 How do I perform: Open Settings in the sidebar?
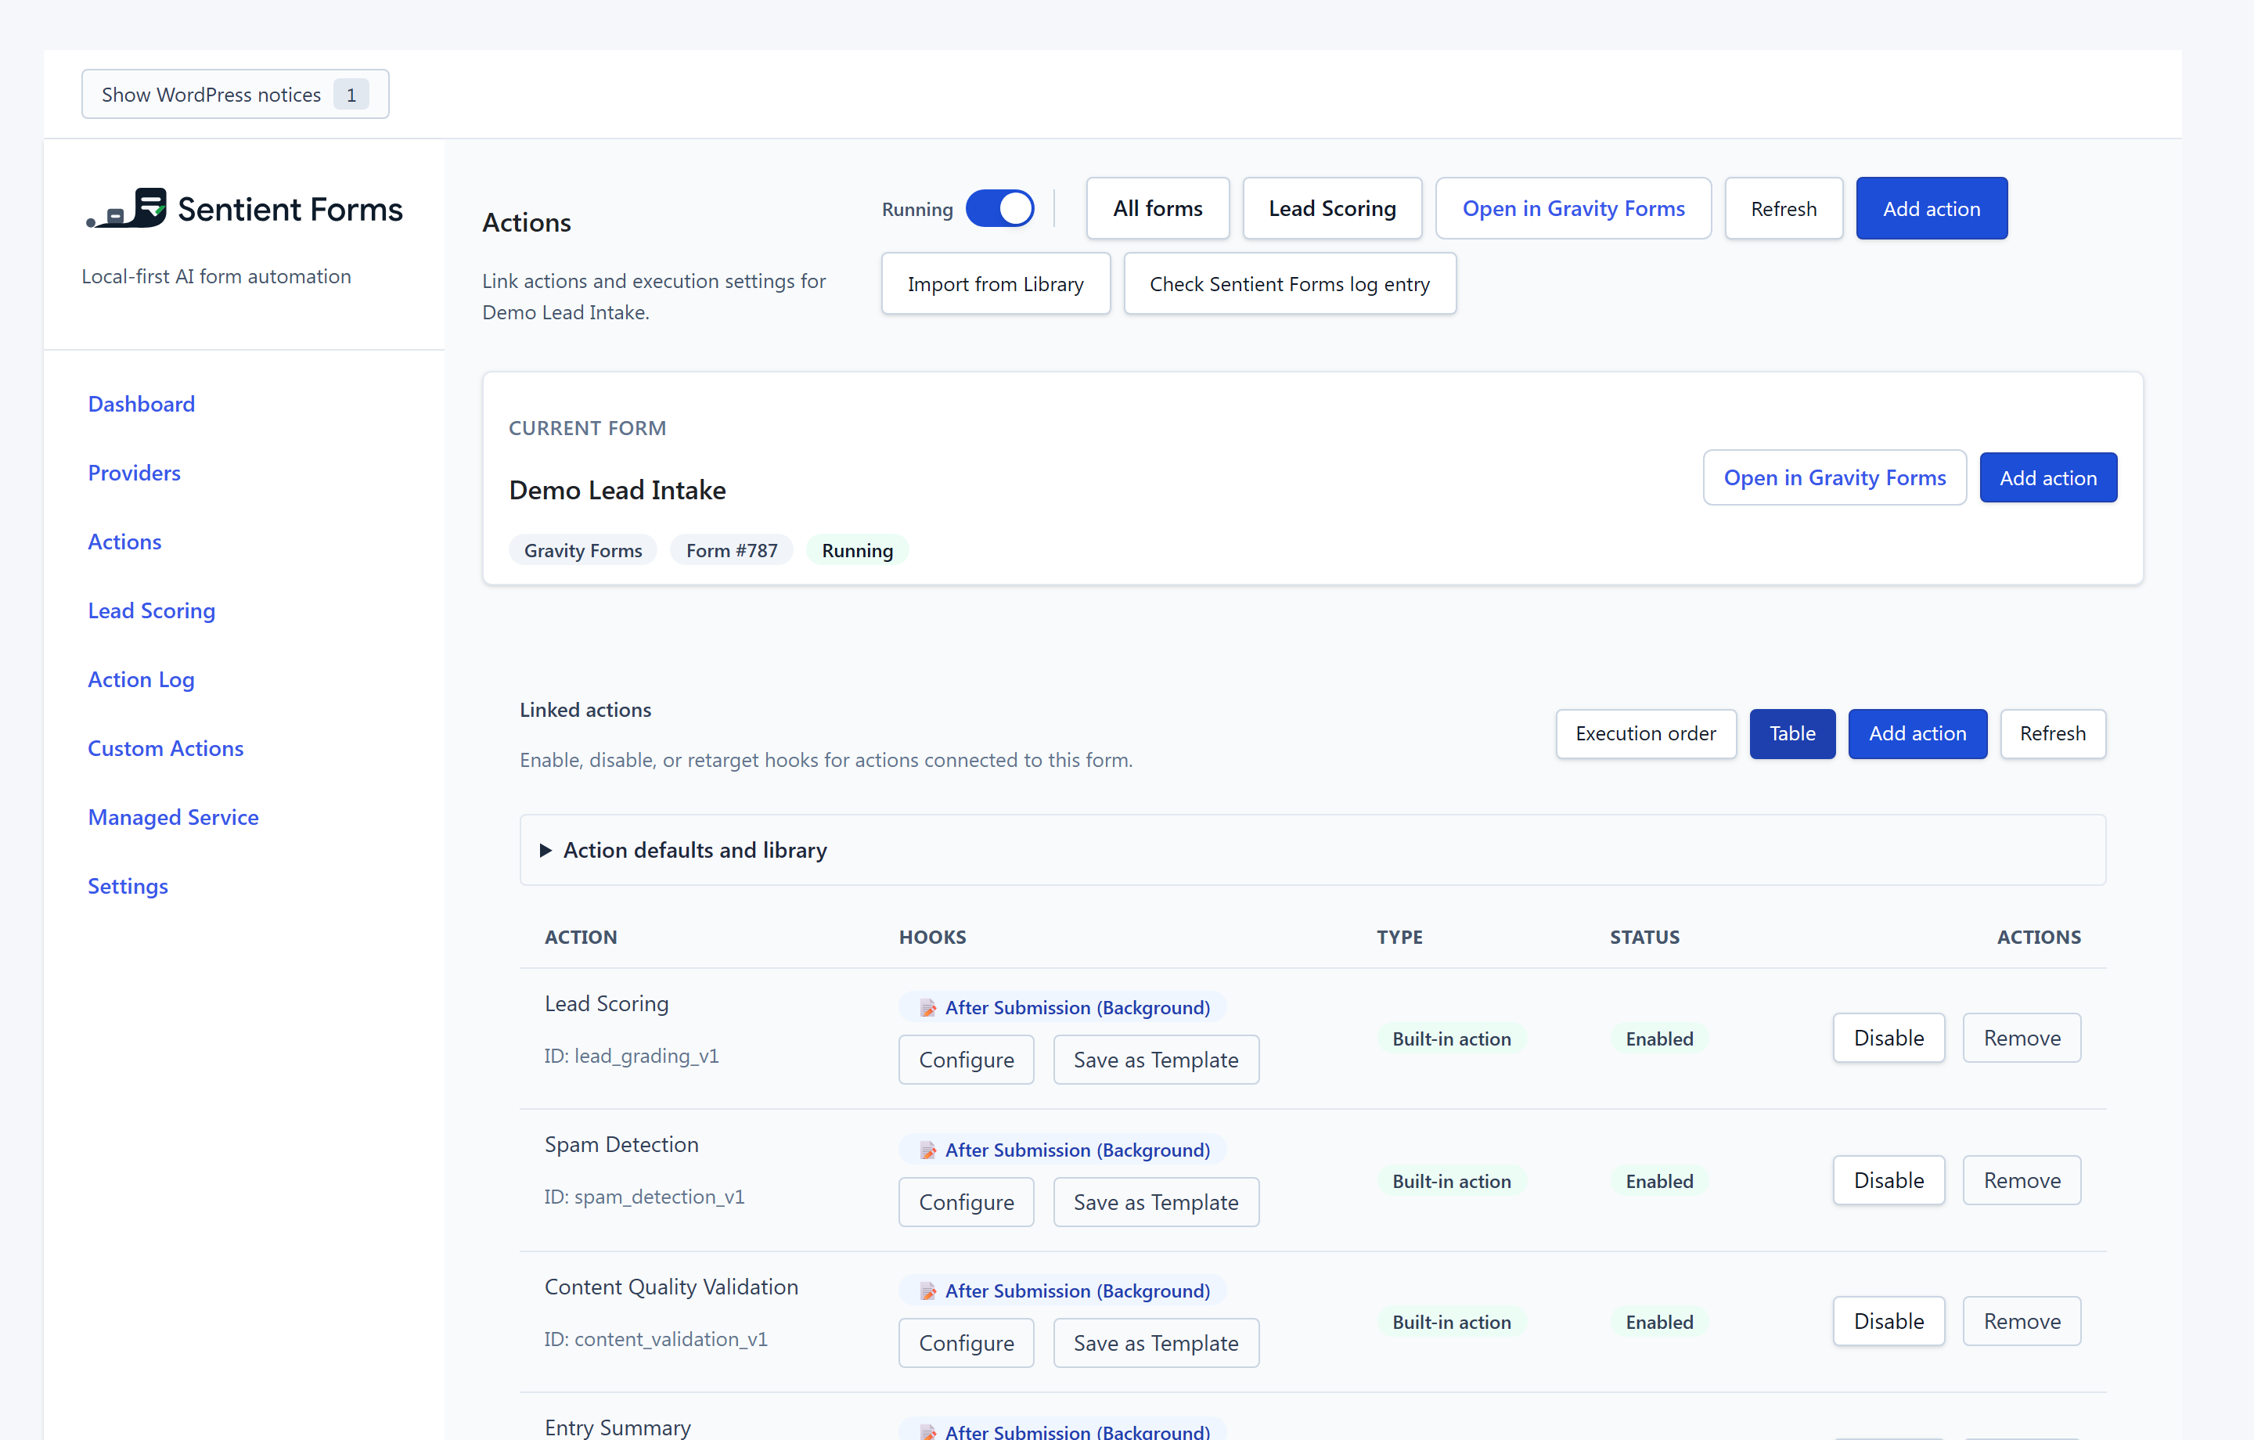128,886
